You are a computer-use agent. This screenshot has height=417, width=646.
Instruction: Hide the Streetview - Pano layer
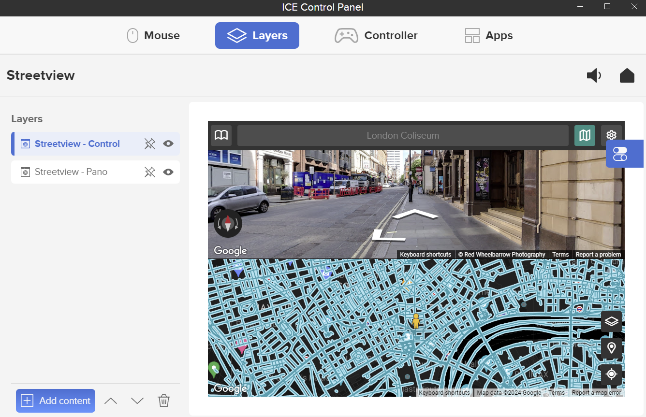pyautogui.click(x=168, y=172)
